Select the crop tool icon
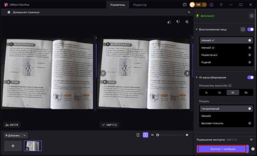Screen dimensions: 257x156 [x=189, y=12]
